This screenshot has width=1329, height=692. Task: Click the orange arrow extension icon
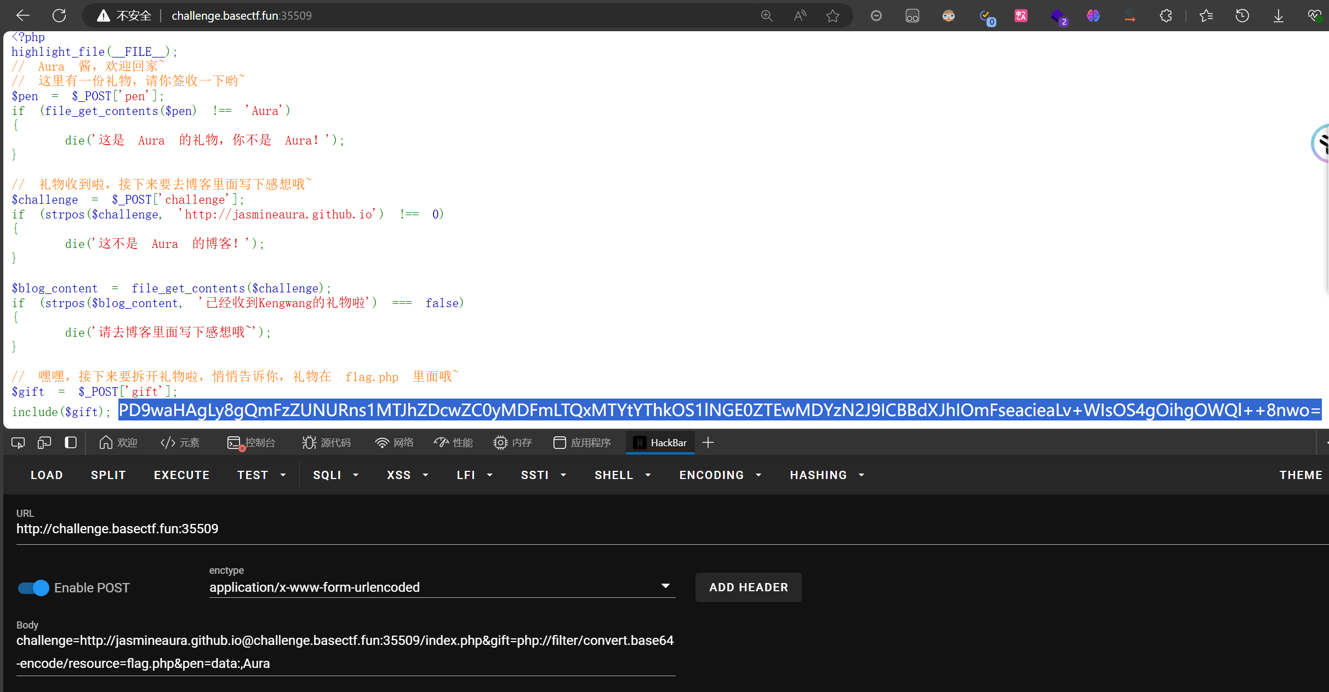pos(1130,16)
